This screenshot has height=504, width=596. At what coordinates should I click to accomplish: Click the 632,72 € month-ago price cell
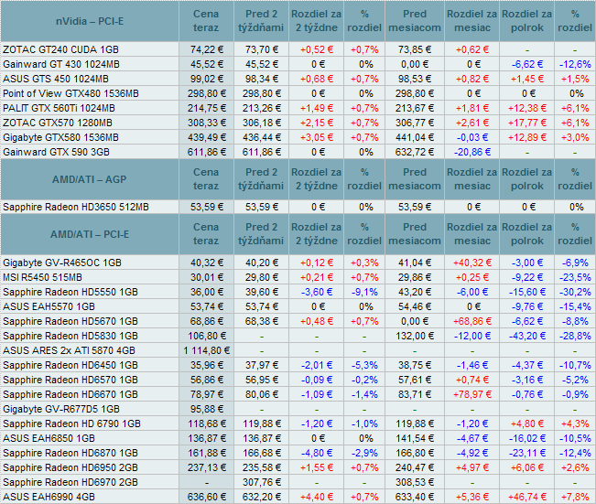click(x=415, y=152)
